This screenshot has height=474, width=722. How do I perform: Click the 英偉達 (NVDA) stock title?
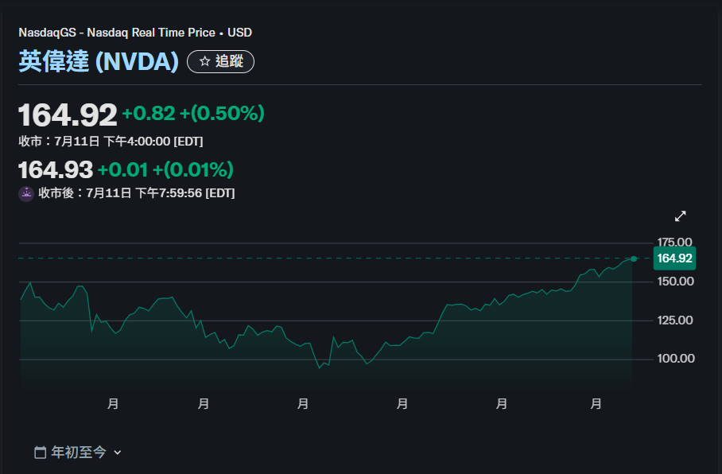(99, 61)
